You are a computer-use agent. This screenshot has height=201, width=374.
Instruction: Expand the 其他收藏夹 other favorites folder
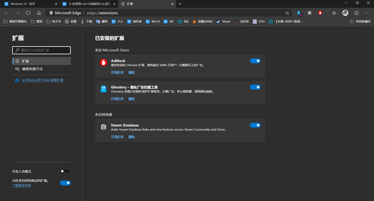coord(360,21)
